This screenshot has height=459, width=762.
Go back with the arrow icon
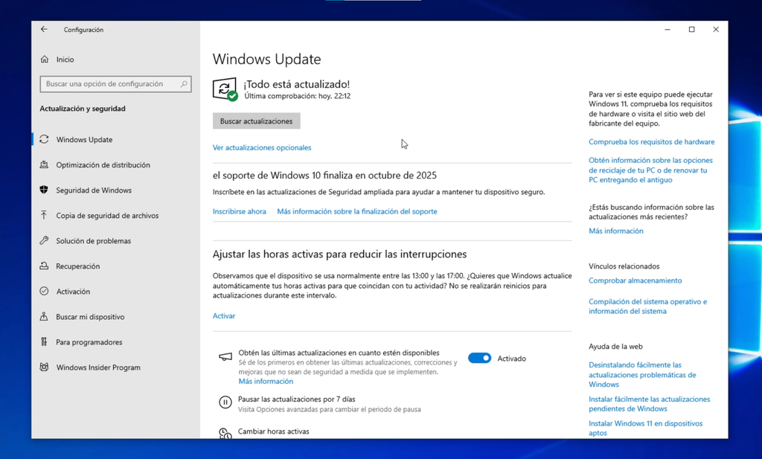[x=44, y=30]
